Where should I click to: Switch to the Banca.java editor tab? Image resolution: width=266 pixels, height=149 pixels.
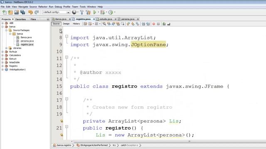[61, 19]
